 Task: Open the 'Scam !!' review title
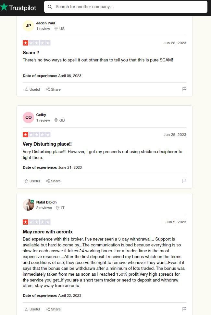point(31,53)
